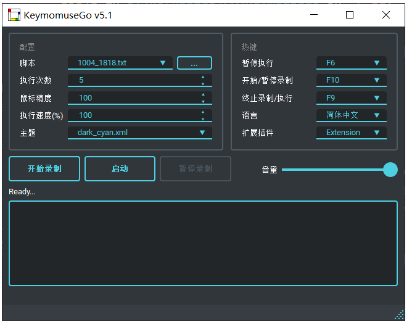Open the stop recording hotkey F9 dropdown
Image resolution: width=412 pixels, height=322 pixels.
click(352, 98)
